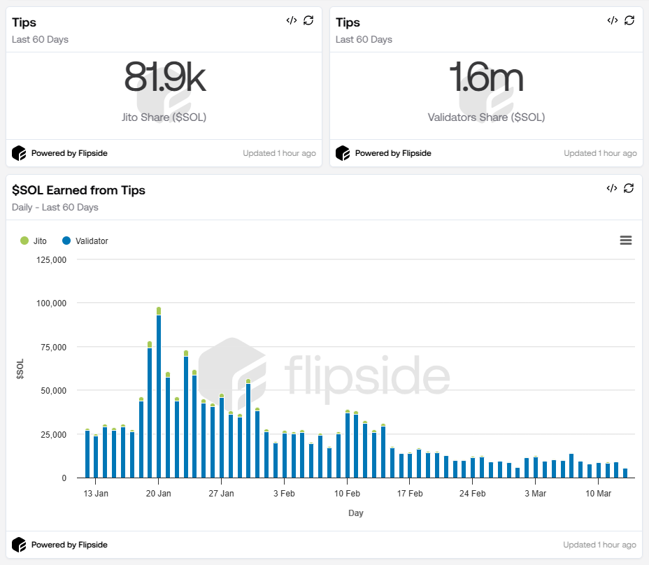Image resolution: width=649 pixels, height=565 pixels.
Task: Open embed code for Jito Share card
Action: [291, 20]
